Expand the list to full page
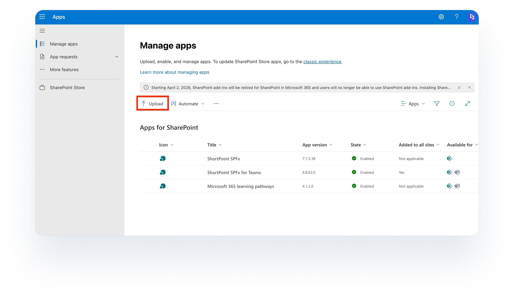The image size is (514, 296). click(x=467, y=104)
